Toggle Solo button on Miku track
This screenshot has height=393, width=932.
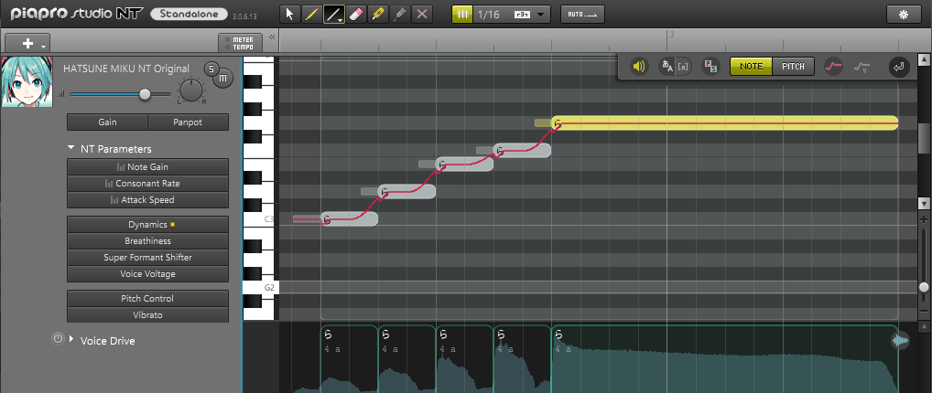click(211, 69)
